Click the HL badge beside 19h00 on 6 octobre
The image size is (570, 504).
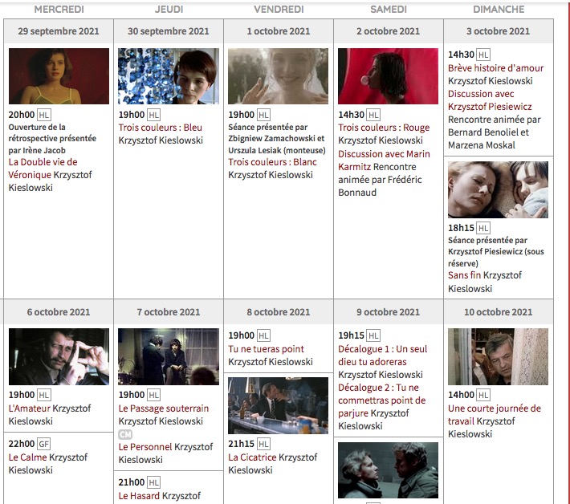click(x=43, y=395)
